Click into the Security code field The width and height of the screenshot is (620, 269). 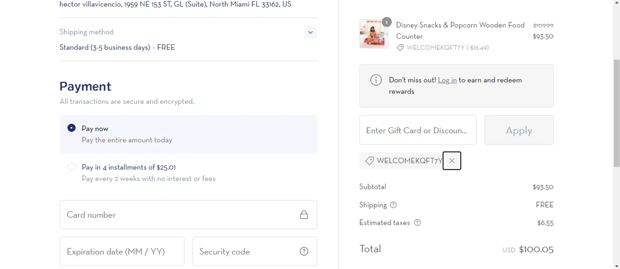click(x=246, y=251)
